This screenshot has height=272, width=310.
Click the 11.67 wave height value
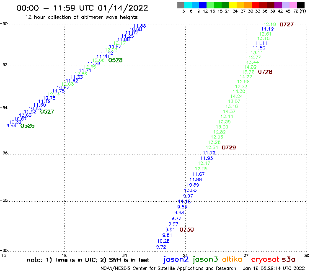[x=199, y=174]
